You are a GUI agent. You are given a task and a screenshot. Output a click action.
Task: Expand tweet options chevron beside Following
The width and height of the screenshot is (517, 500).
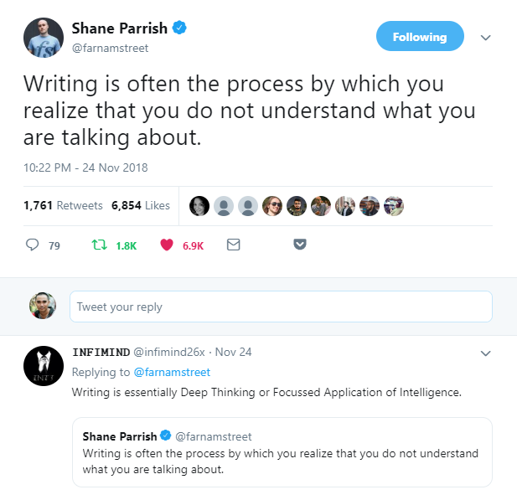pyautogui.click(x=484, y=38)
